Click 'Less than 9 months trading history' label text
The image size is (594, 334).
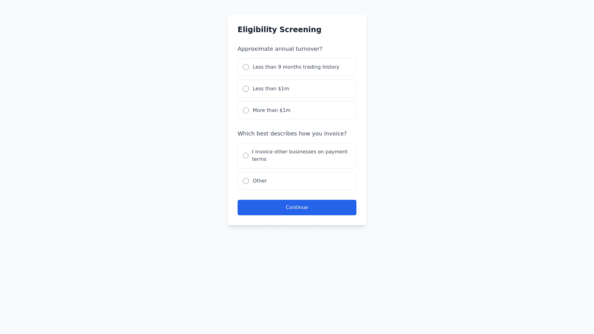click(296, 67)
